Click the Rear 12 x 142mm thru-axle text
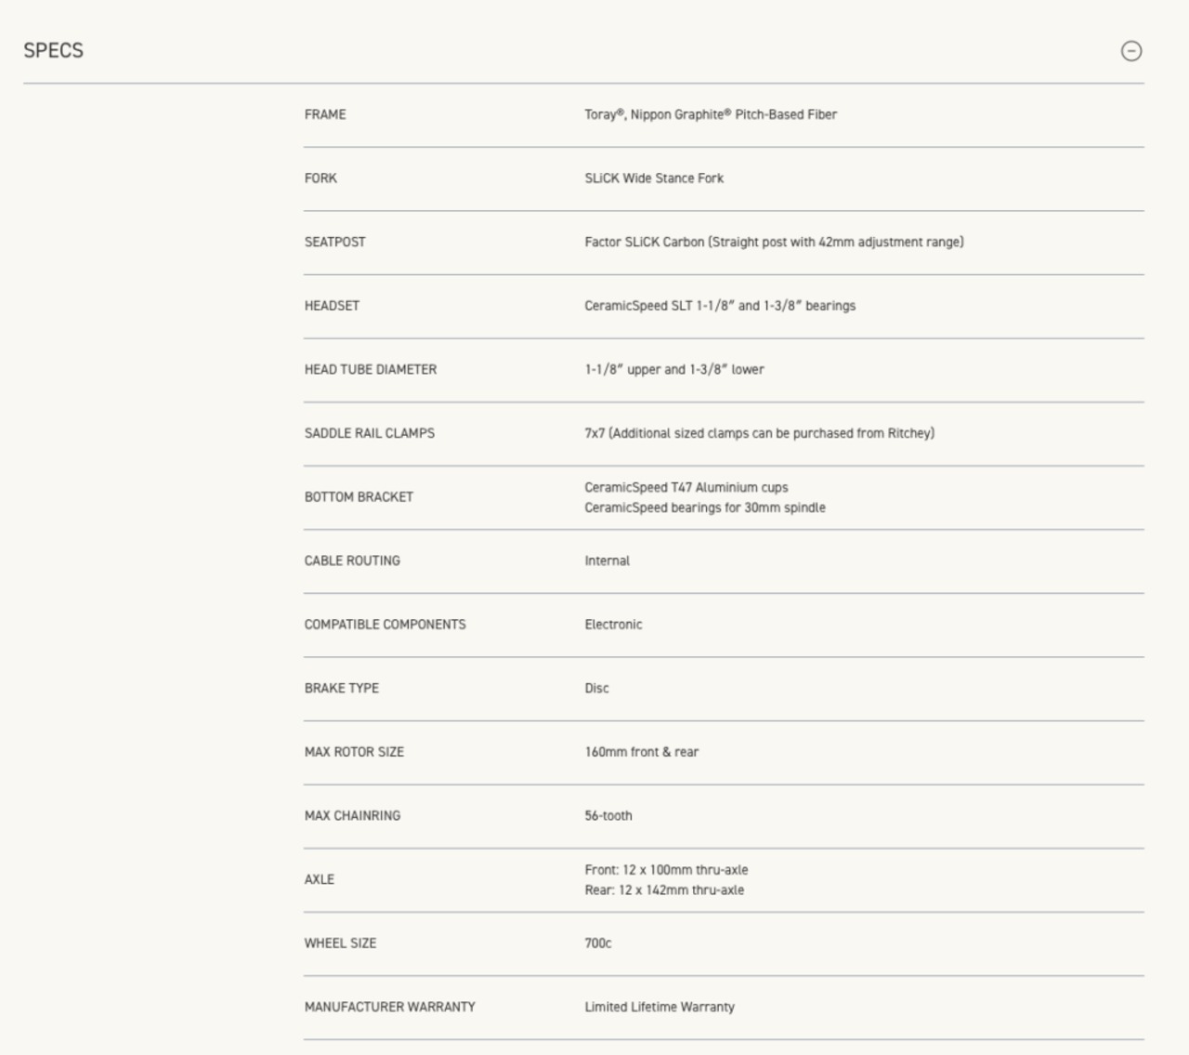 (664, 890)
